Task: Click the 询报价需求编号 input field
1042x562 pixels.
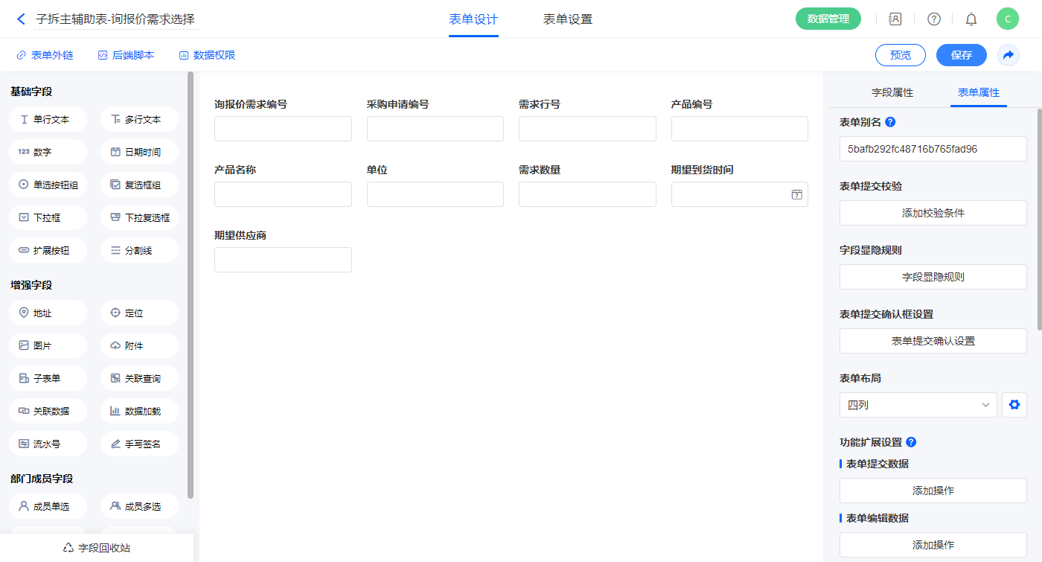Action: (x=283, y=129)
